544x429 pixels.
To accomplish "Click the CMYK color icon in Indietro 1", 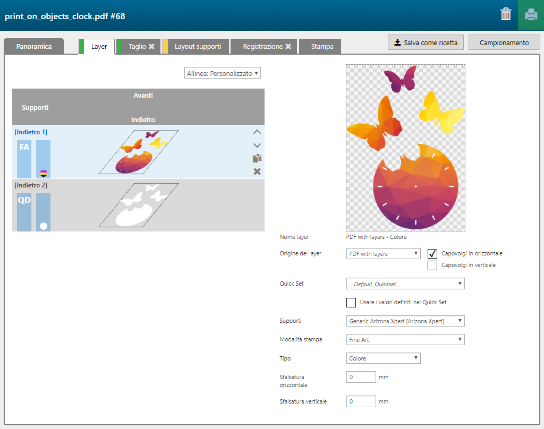I will (x=44, y=173).
